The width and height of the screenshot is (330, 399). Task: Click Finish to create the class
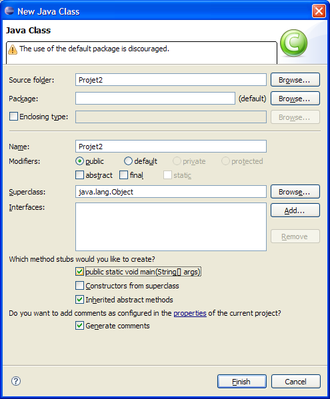pyautogui.click(x=242, y=381)
